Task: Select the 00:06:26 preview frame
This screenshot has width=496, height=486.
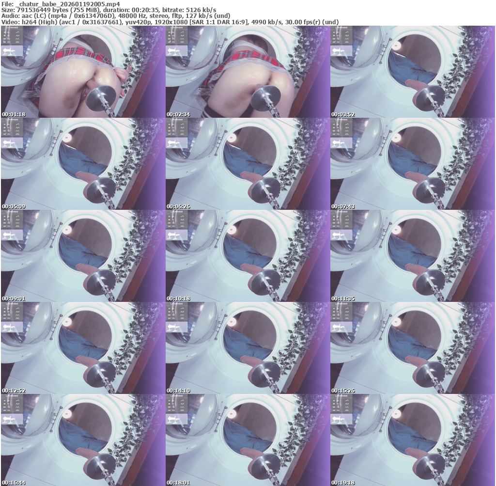Action: point(248,164)
